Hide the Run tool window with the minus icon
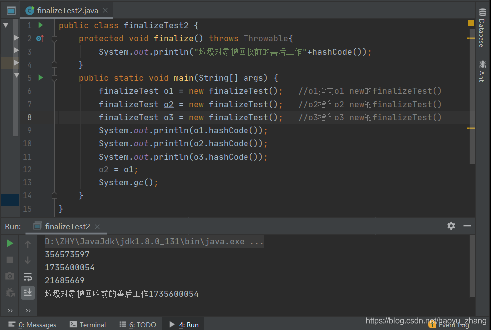The height and width of the screenshot is (330, 491). pyautogui.click(x=467, y=226)
